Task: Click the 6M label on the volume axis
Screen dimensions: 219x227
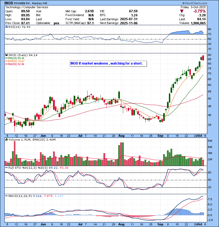Action: 210,147
